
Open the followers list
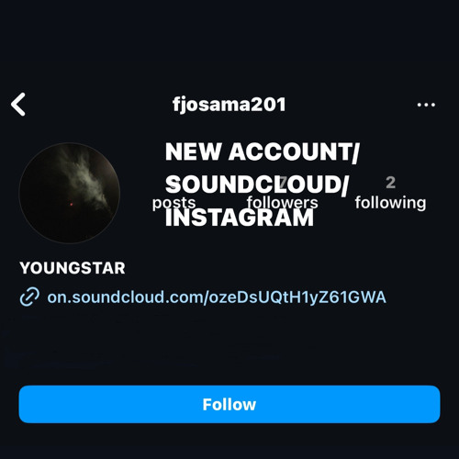point(282,203)
